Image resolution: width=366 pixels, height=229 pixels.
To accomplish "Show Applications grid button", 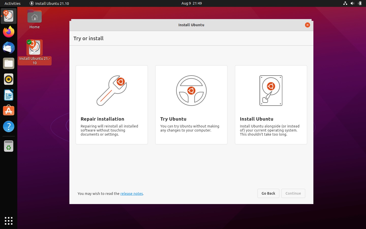I will (x=9, y=221).
